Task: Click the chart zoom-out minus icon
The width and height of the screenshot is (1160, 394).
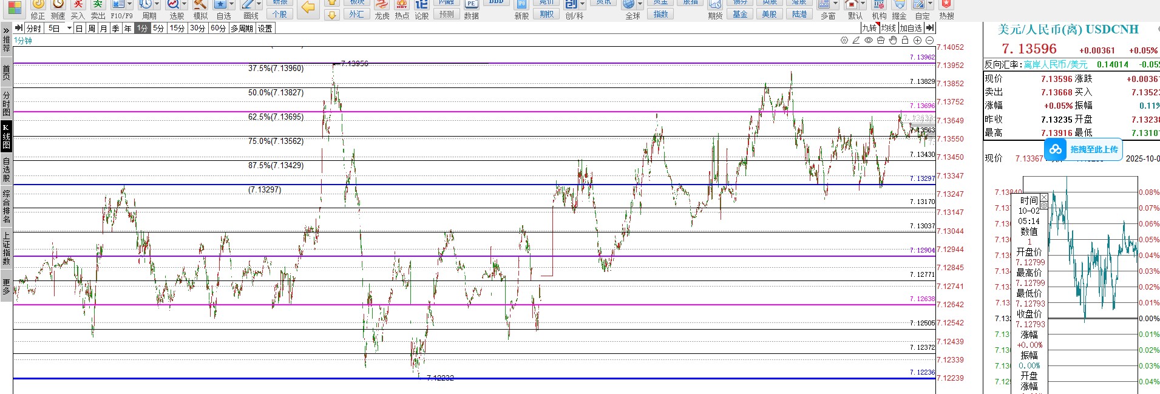Action: coord(929,40)
